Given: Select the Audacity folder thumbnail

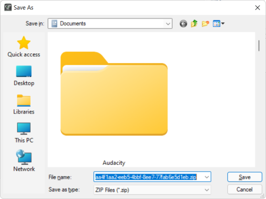Looking at the screenshot, I should (114, 94).
